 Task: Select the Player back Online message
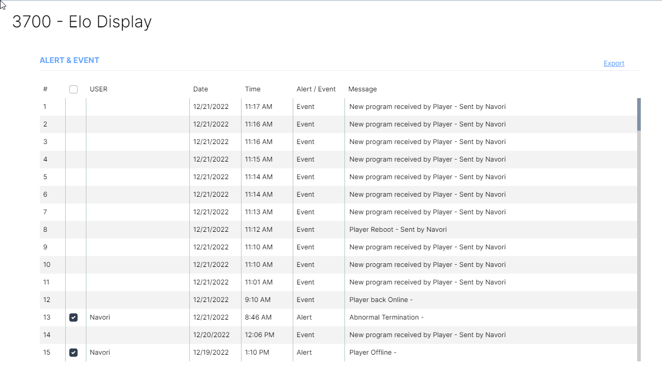click(x=381, y=300)
